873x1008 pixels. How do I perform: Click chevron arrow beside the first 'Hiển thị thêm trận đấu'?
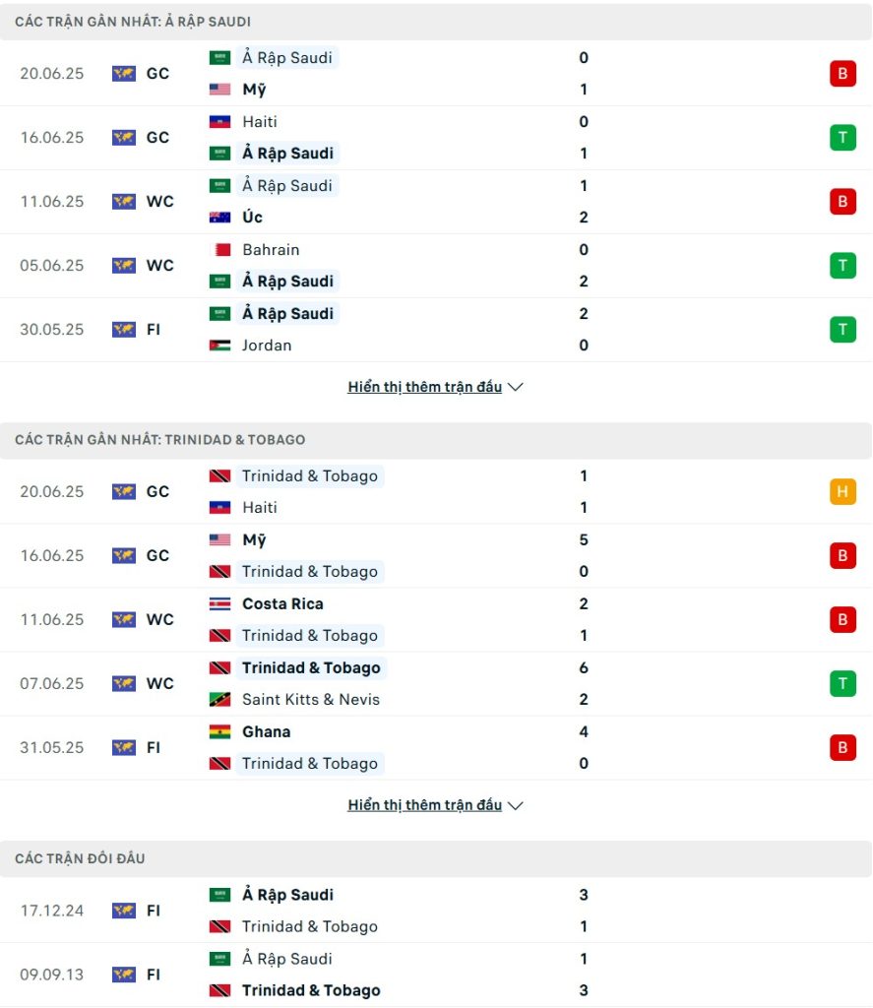pyautogui.click(x=515, y=387)
